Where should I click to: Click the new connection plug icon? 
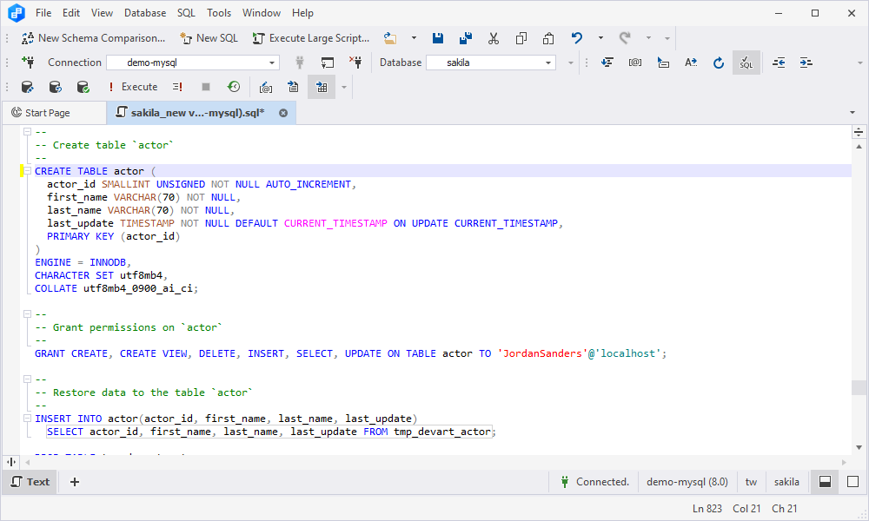click(28, 62)
